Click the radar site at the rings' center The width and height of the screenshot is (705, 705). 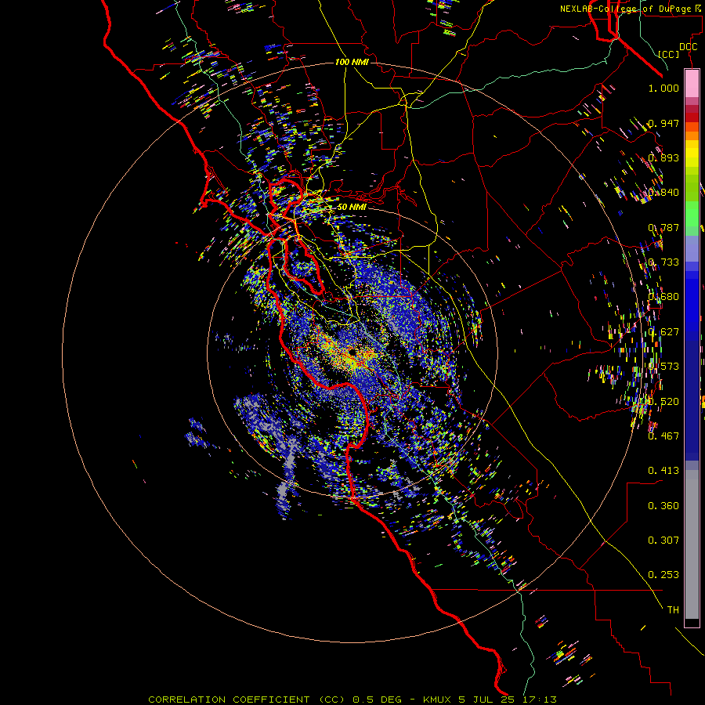[352, 352]
